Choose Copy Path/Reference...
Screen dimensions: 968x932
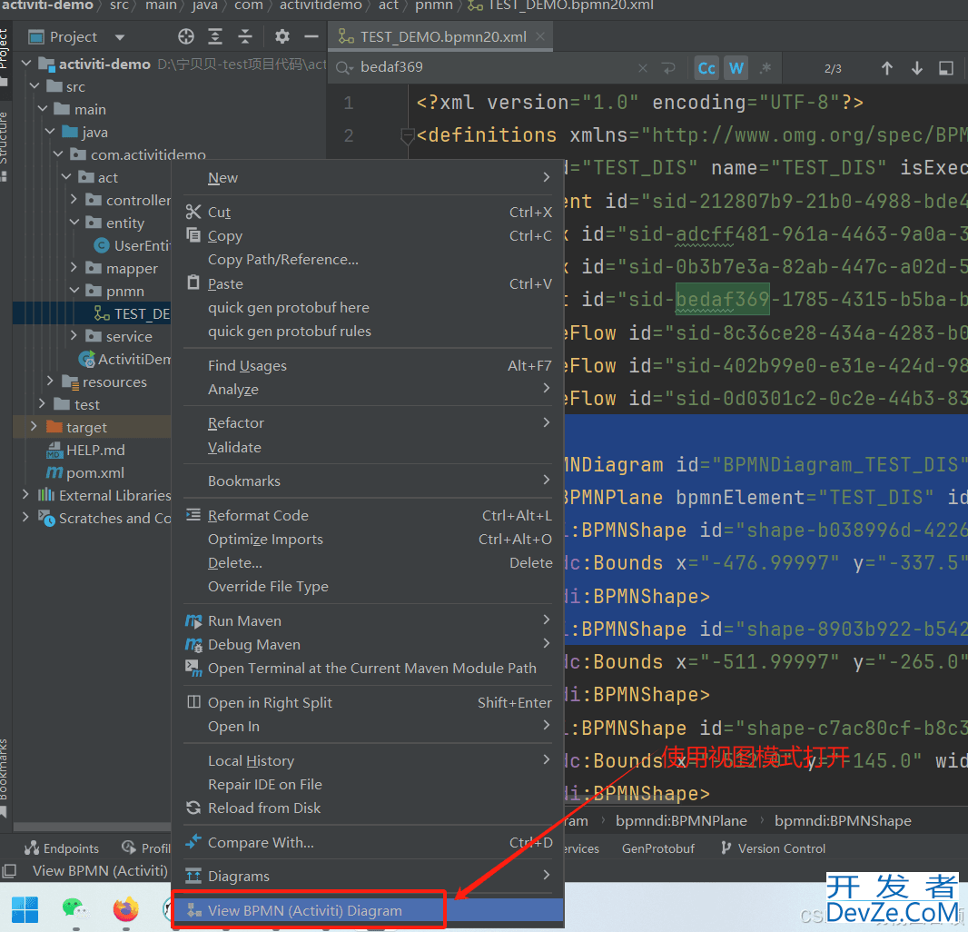click(x=368, y=260)
